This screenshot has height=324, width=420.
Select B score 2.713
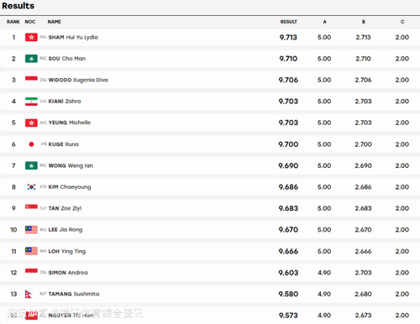[x=364, y=37]
